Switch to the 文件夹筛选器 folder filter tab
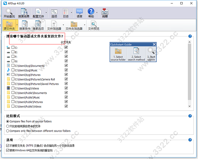This screenshot has width=198, height=159. point(74,26)
